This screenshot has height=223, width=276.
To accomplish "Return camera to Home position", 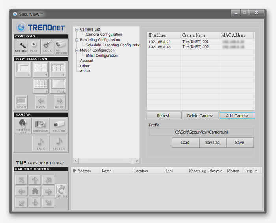I will [x=35, y=191].
